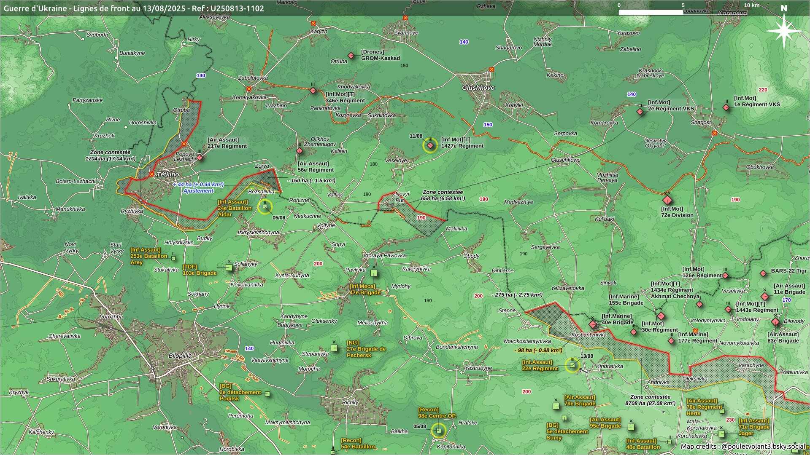The height and width of the screenshot is (455, 810).
Task: Click the 72e Division red diamond marker
Action: [x=667, y=200]
